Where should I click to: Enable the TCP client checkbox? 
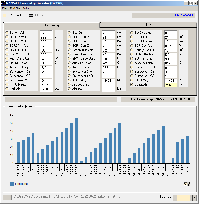(5, 15)
